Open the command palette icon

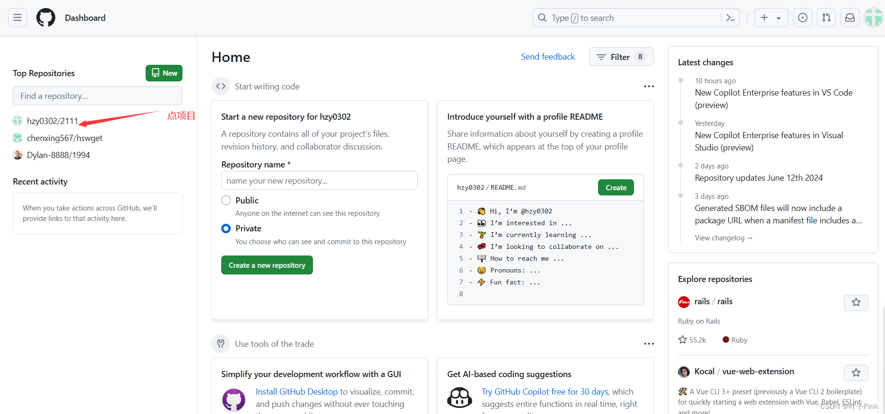(730, 18)
